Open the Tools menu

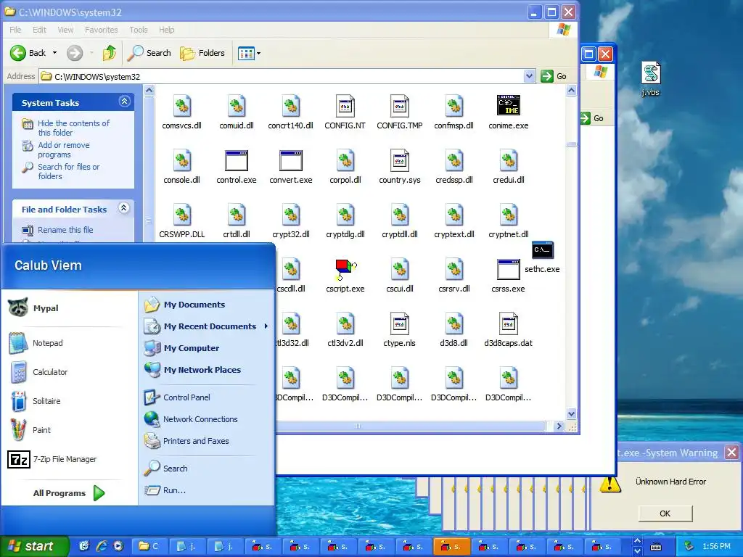[139, 30]
